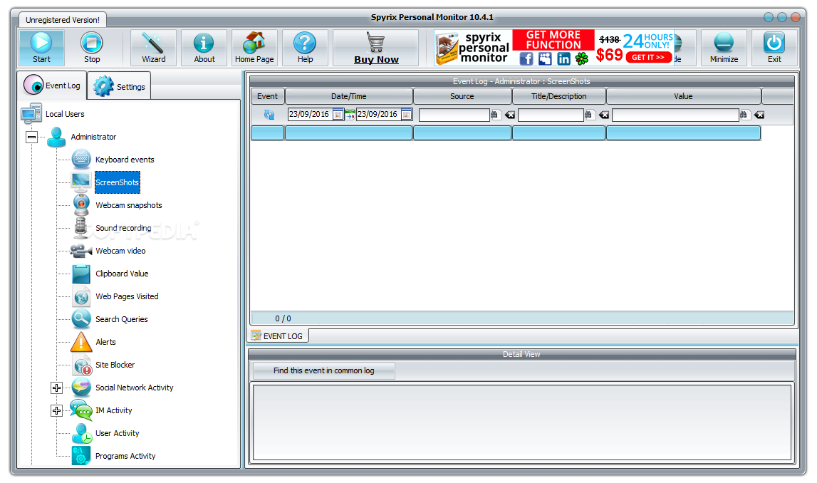Clear the Source filter
817x483 pixels.
(510, 115)
